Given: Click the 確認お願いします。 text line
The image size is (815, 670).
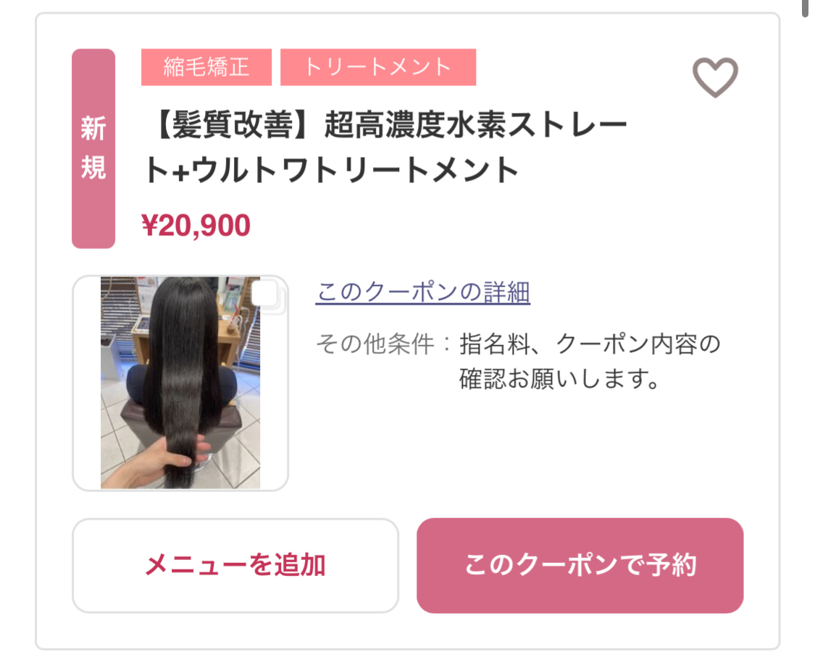Looking at the screenshot, I should [x=560, y=379].
